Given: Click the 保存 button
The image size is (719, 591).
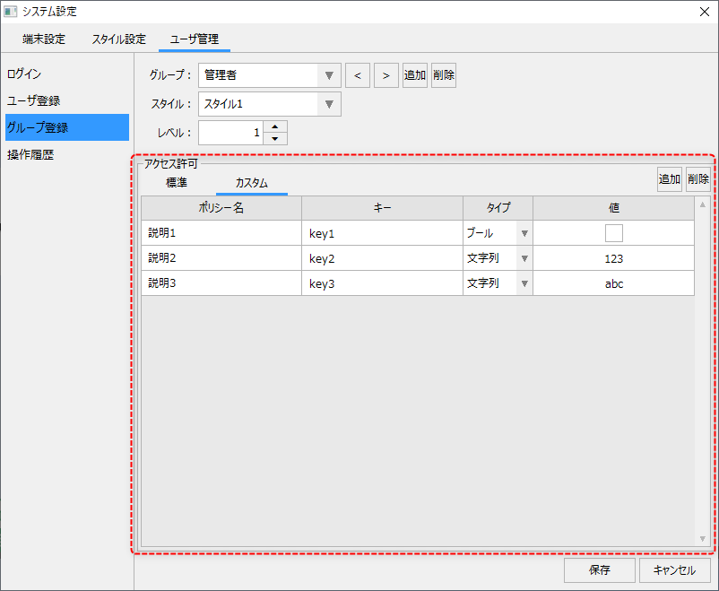Looking at the screenshot, I should [600, 570].
